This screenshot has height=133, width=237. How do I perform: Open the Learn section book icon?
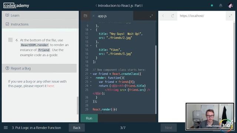pos(7,15)
